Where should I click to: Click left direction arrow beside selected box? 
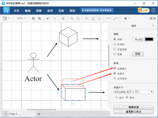58,92
